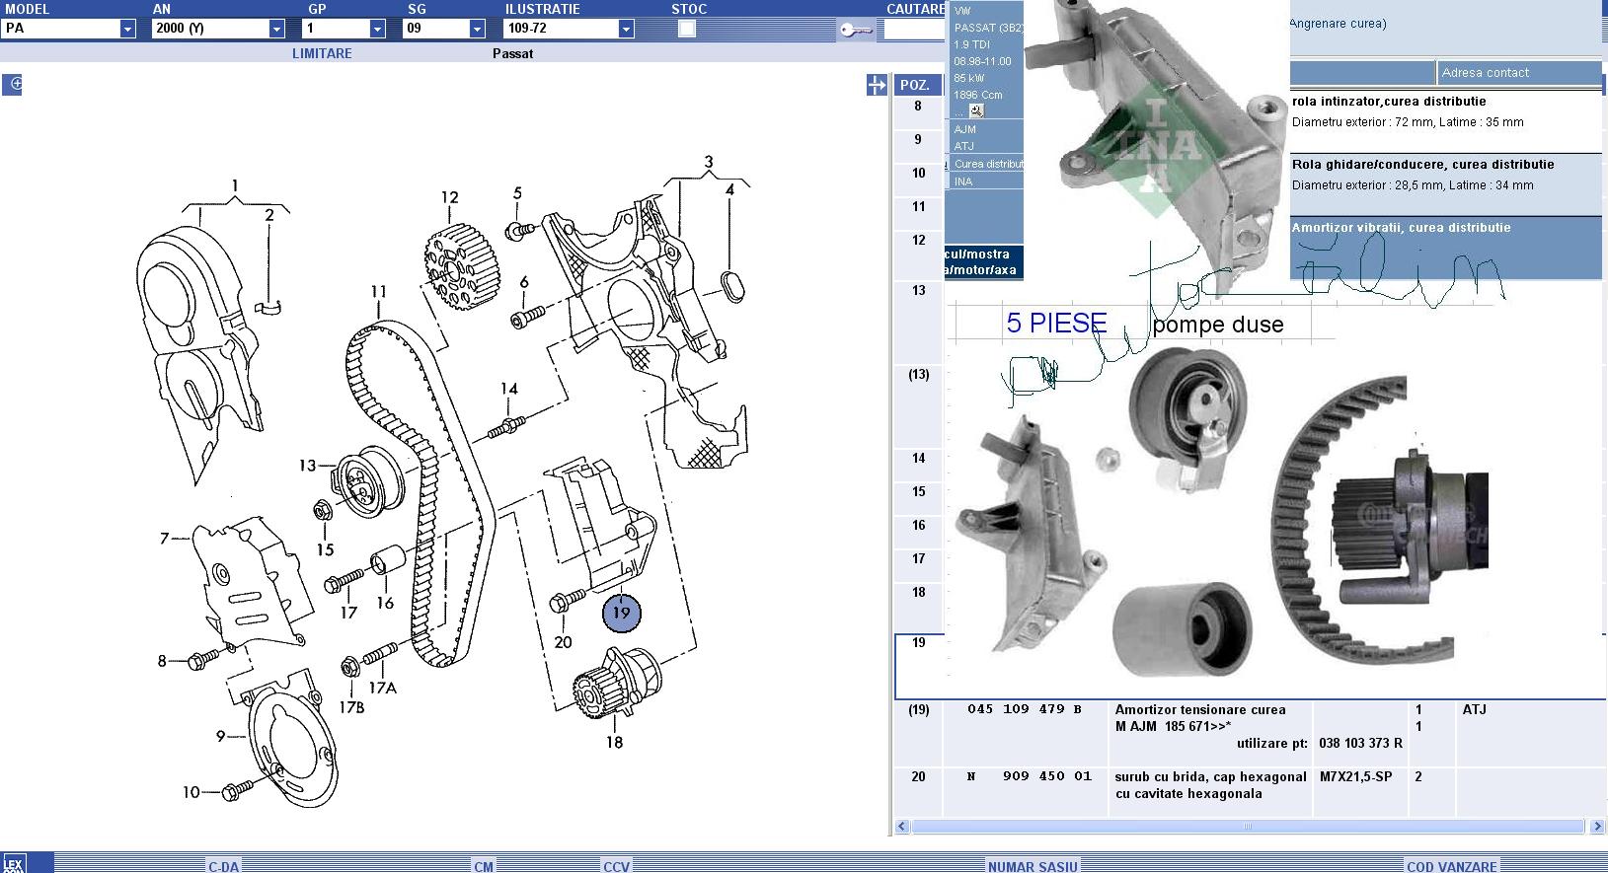Click COD VANZARE in the bottom bar
This screenshot has height=873, width=1608.
tap(1451, 866)
